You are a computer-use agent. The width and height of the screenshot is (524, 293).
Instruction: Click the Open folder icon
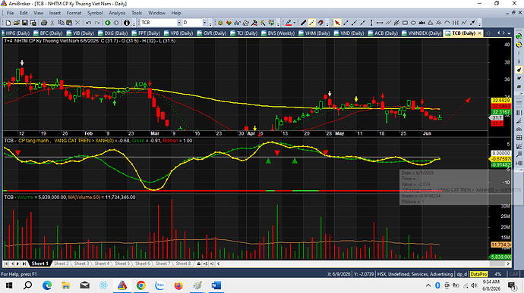[17, 23]
